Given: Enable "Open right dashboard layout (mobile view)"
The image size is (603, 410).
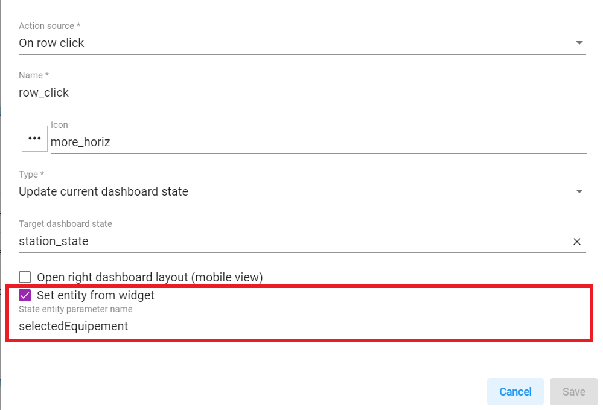Looking at the screenshot, I should click(x=25, y=277).
